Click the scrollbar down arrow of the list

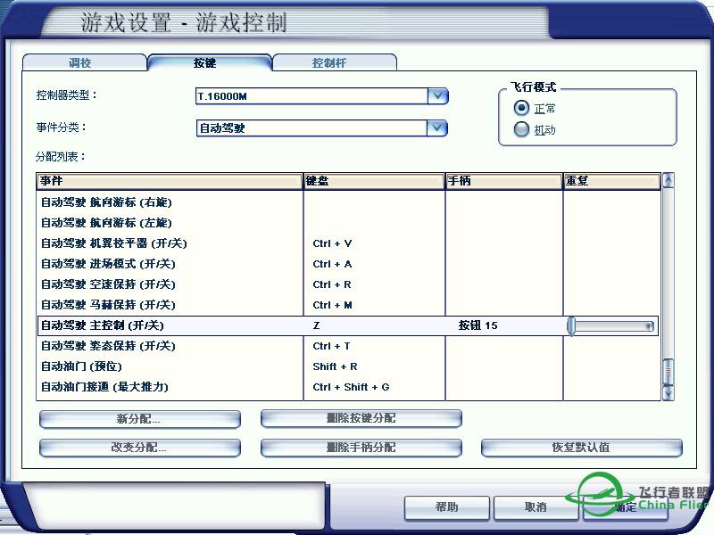click(x=668, y=392)
